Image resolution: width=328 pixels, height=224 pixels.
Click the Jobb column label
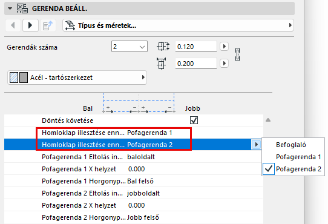coord(192,108)
